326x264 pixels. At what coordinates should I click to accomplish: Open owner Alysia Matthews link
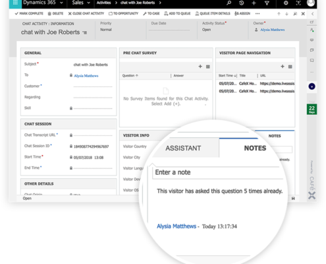coord(273,30)
